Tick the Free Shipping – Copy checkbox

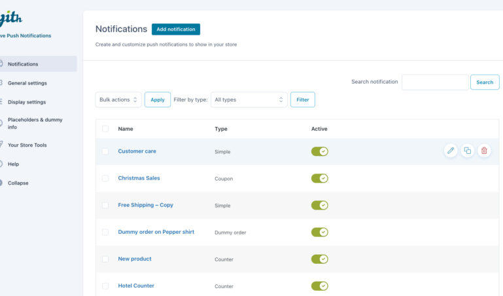105,206
